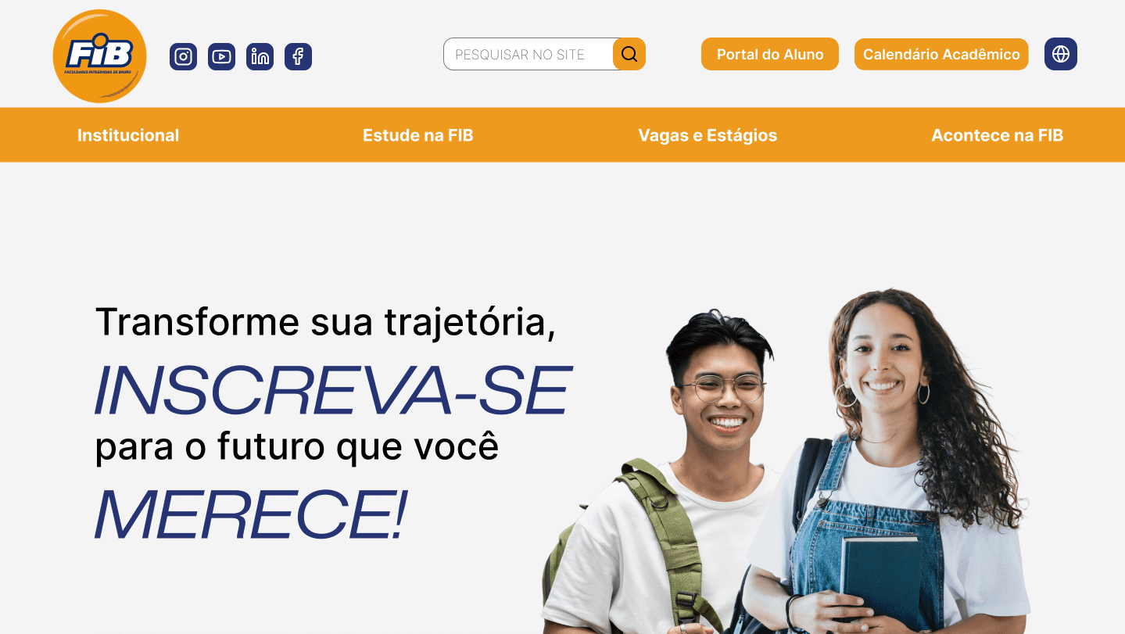
Task: Click the FIB logo in the header
Action: pyautogui.click(x=99, y=56)
